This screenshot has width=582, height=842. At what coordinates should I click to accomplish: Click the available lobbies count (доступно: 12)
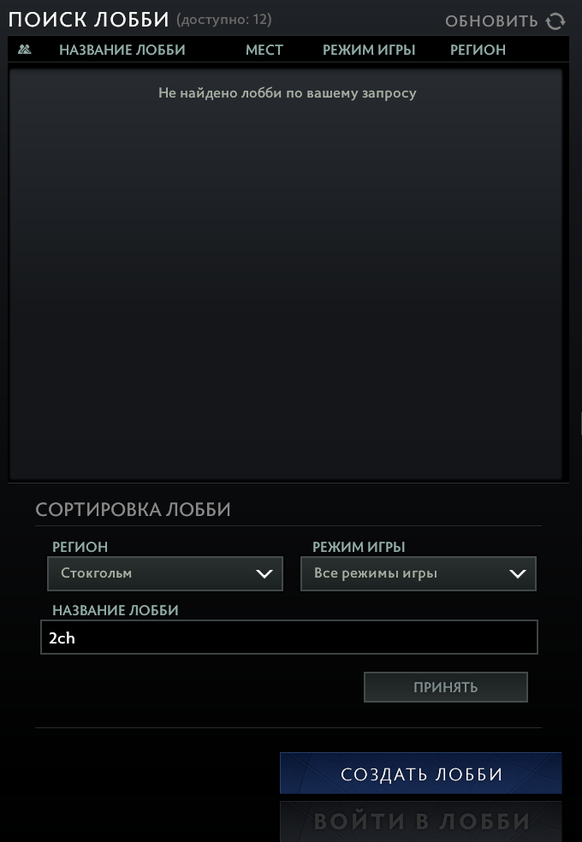click(x=224, y=21)
